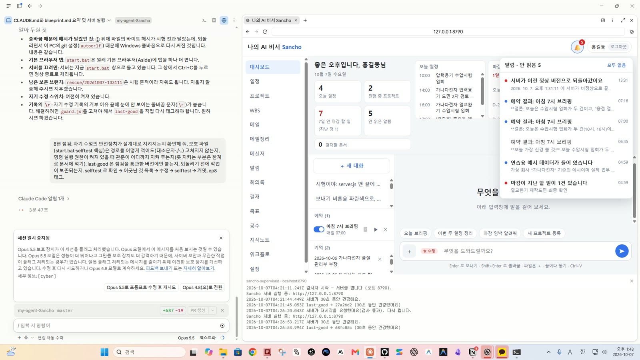Go back with the Claude app back arrow
This screenshot has height=360, width=640.
coord(30,6)
